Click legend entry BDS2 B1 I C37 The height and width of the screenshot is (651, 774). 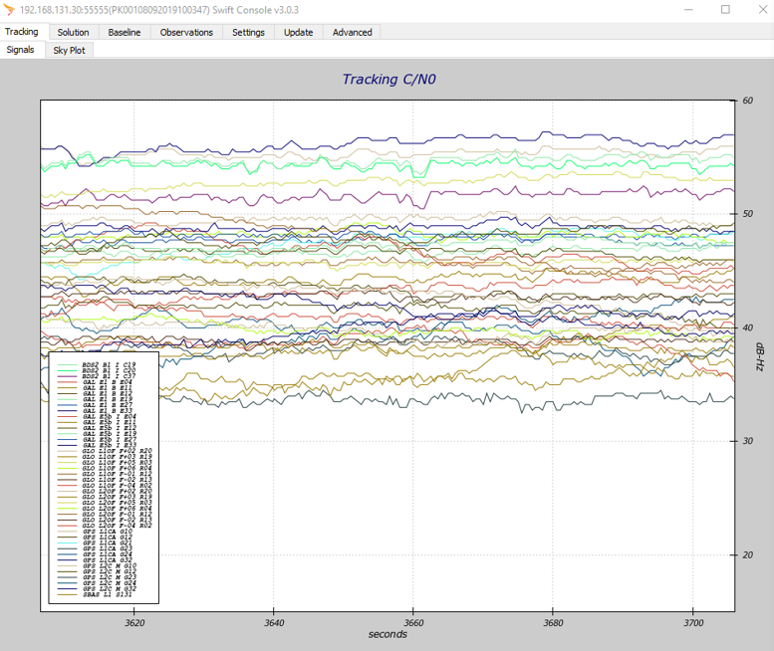point(97,376)
